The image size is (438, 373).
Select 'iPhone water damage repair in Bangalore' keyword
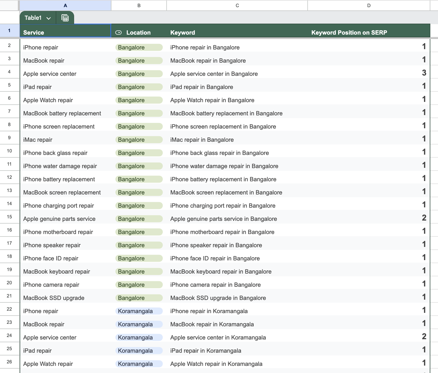tap(237, 164)
